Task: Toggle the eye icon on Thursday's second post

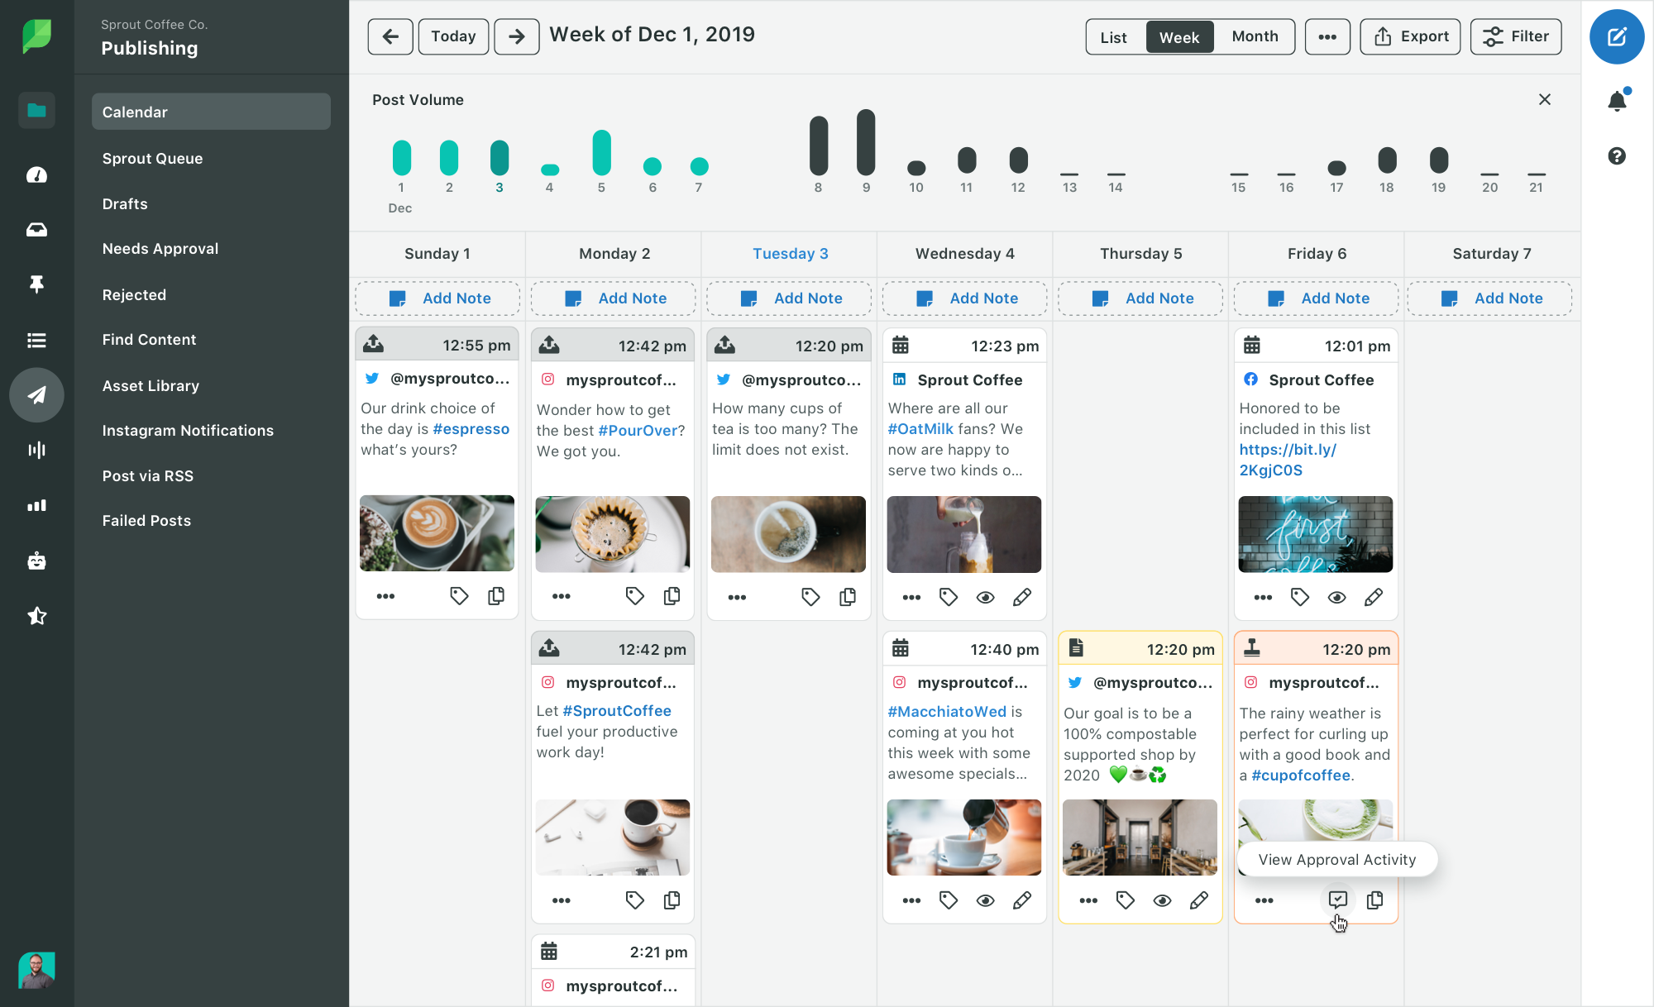Action: click(1163, 900)
